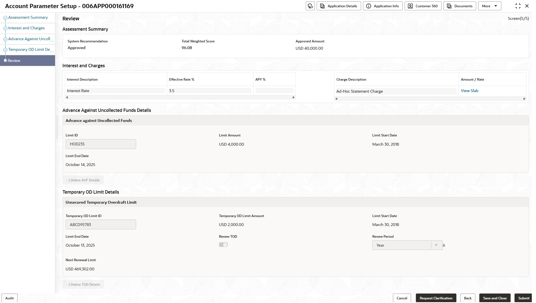Open Temporary OD Limit Details step

pyautogui.click(x=29, y=49)
